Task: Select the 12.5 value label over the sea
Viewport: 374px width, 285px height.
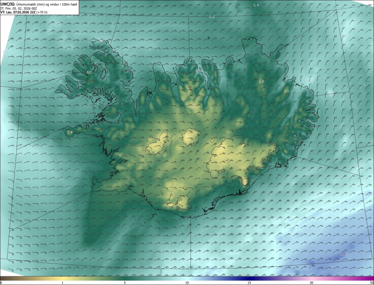Action: pyautogui.click(x=343, y=254)
